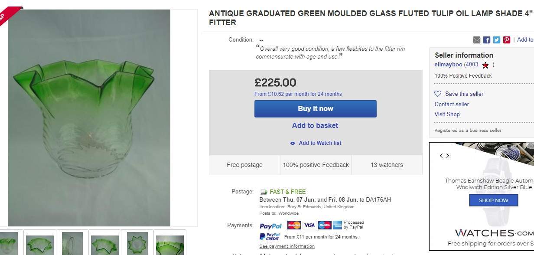Advance the ad with right chevron
This screenshot has height=255, width=534.
[448, 156]
